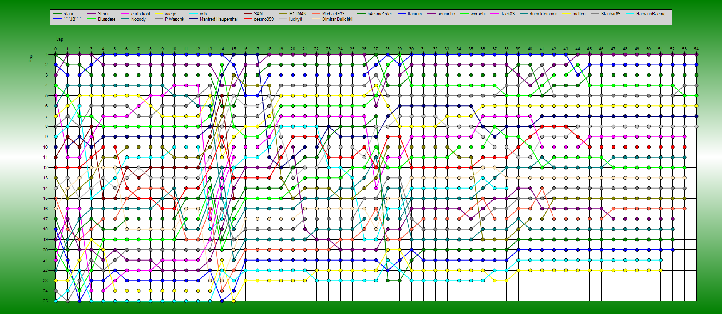The width and height of the screenshot is (722, 314).
Task: Select 'Manfred Haupenthal' in the legend
Action: [218, 19]
